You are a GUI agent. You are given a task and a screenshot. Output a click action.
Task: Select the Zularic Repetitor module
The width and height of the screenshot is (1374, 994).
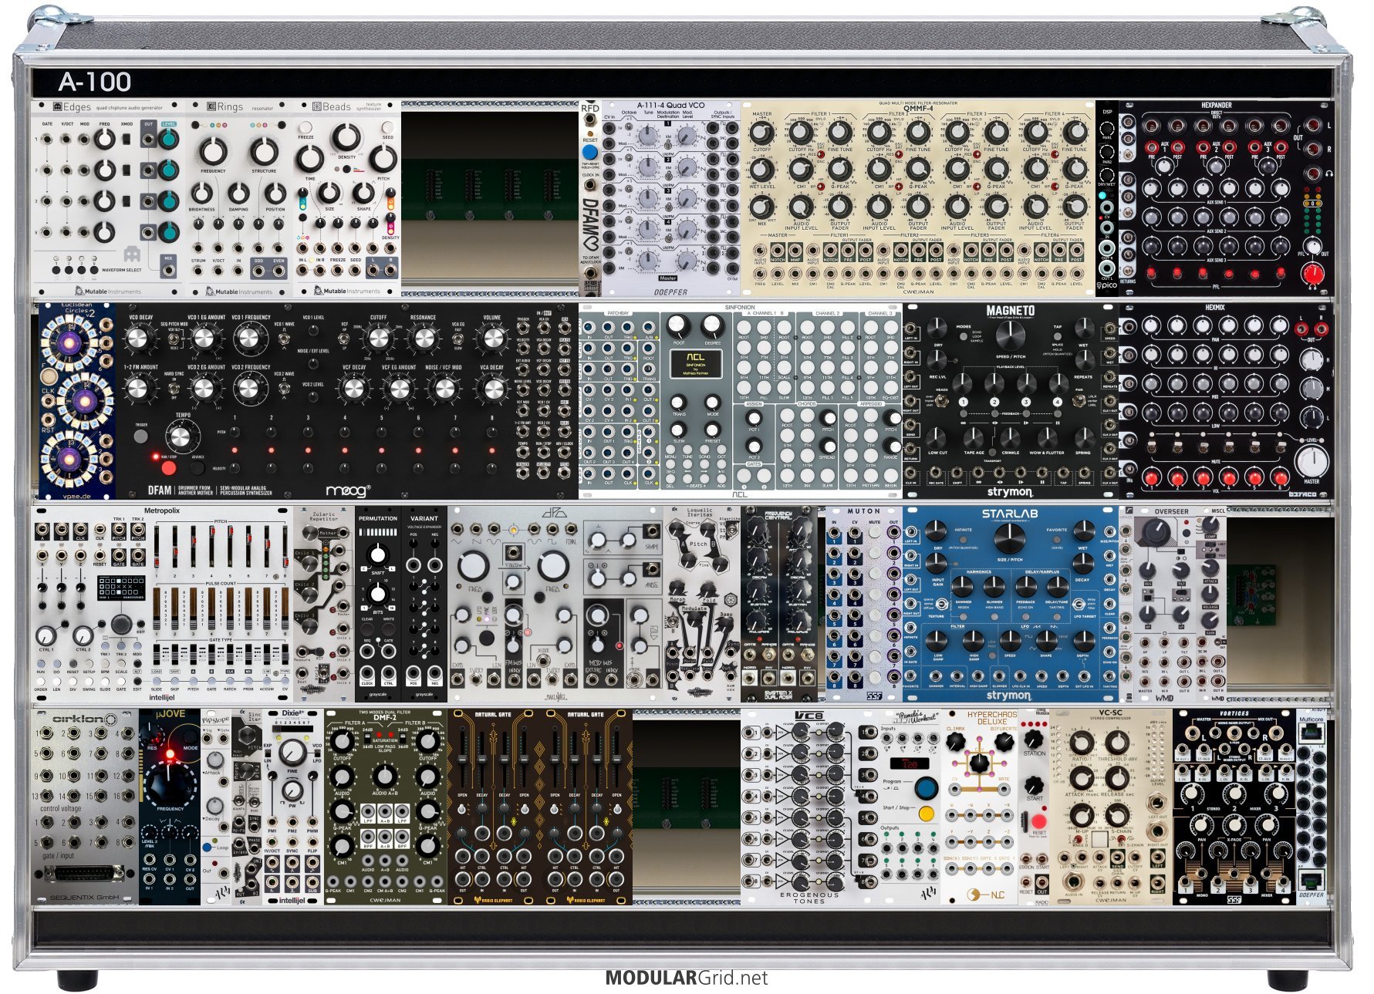(324, 604)
